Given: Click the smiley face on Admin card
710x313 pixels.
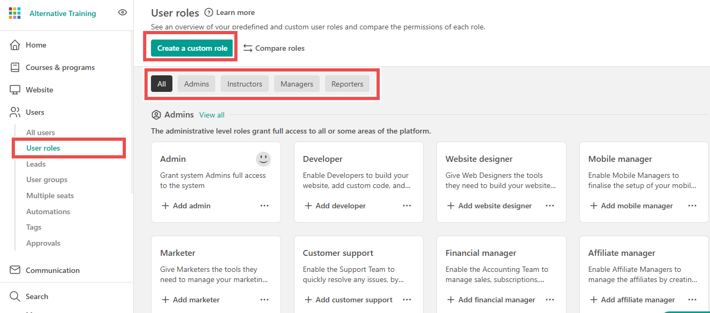Looking at the screenshot, I should 263,159.
